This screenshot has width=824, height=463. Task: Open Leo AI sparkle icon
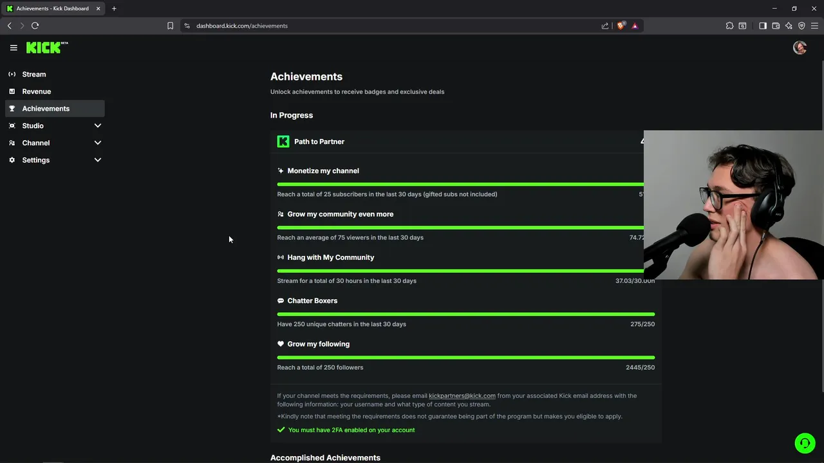[x=789, y=26]
